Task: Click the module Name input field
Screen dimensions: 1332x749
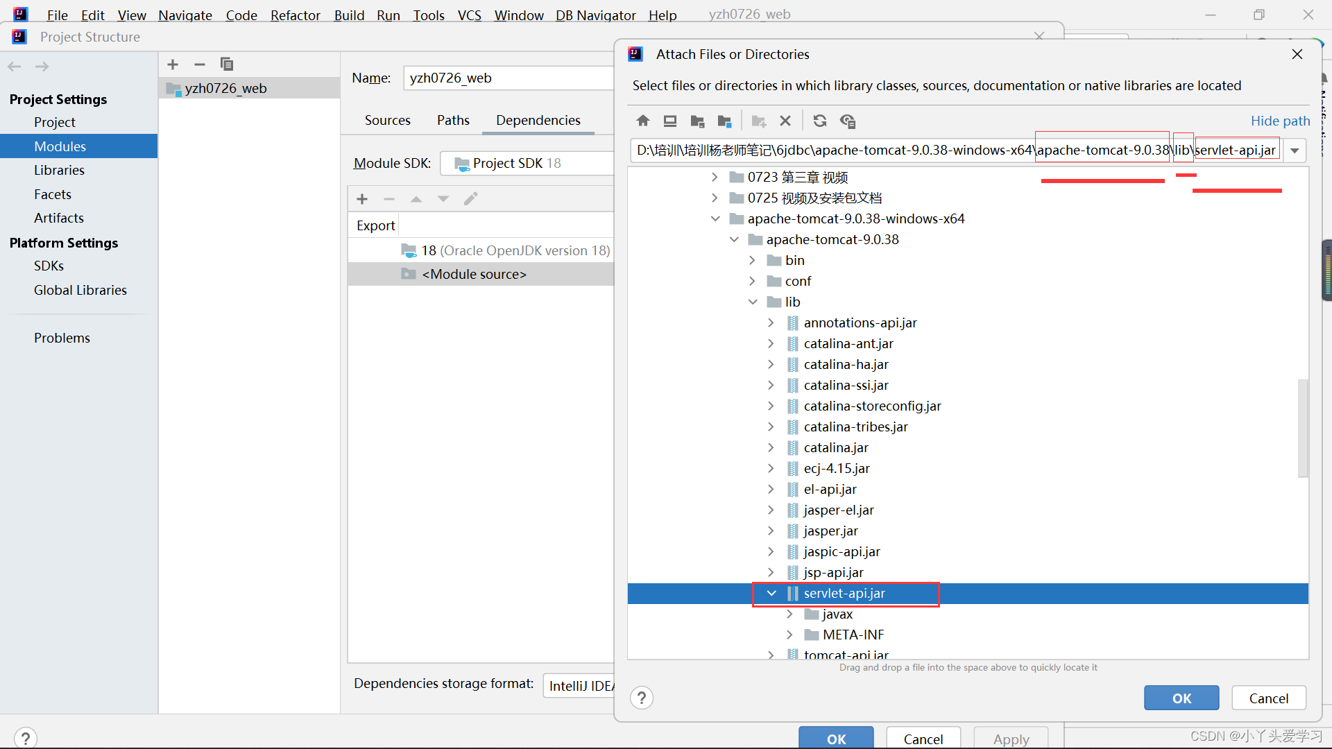Action: [x=509, y=78]
